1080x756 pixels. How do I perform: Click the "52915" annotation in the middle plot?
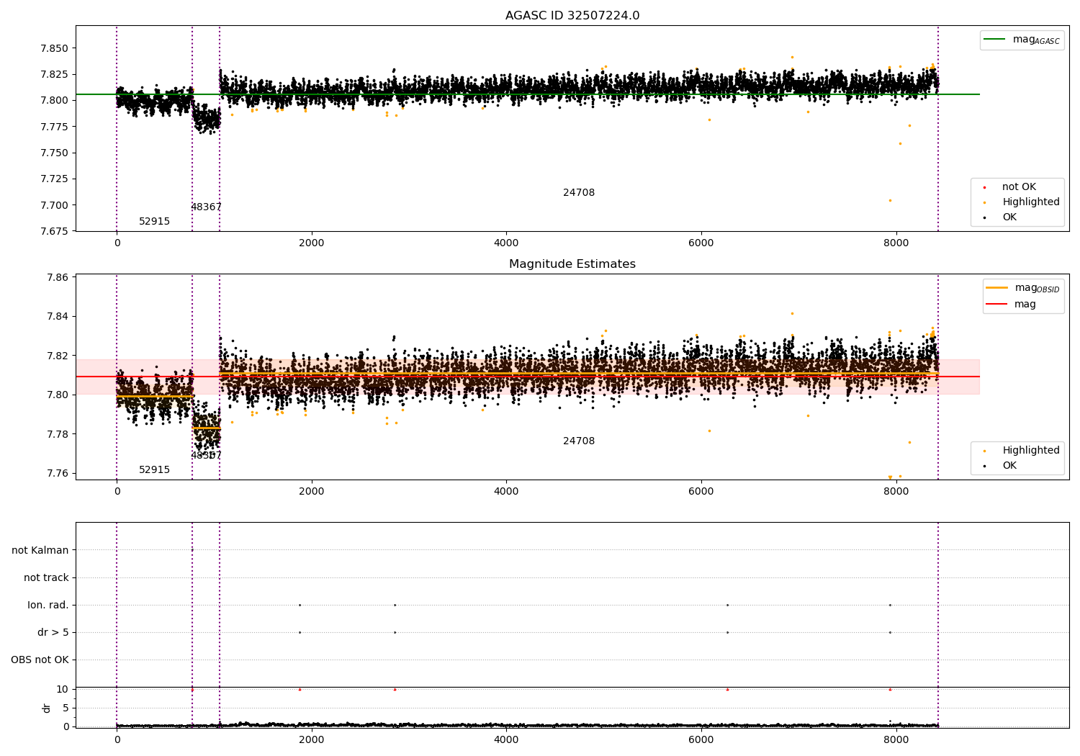pos(154,470)
